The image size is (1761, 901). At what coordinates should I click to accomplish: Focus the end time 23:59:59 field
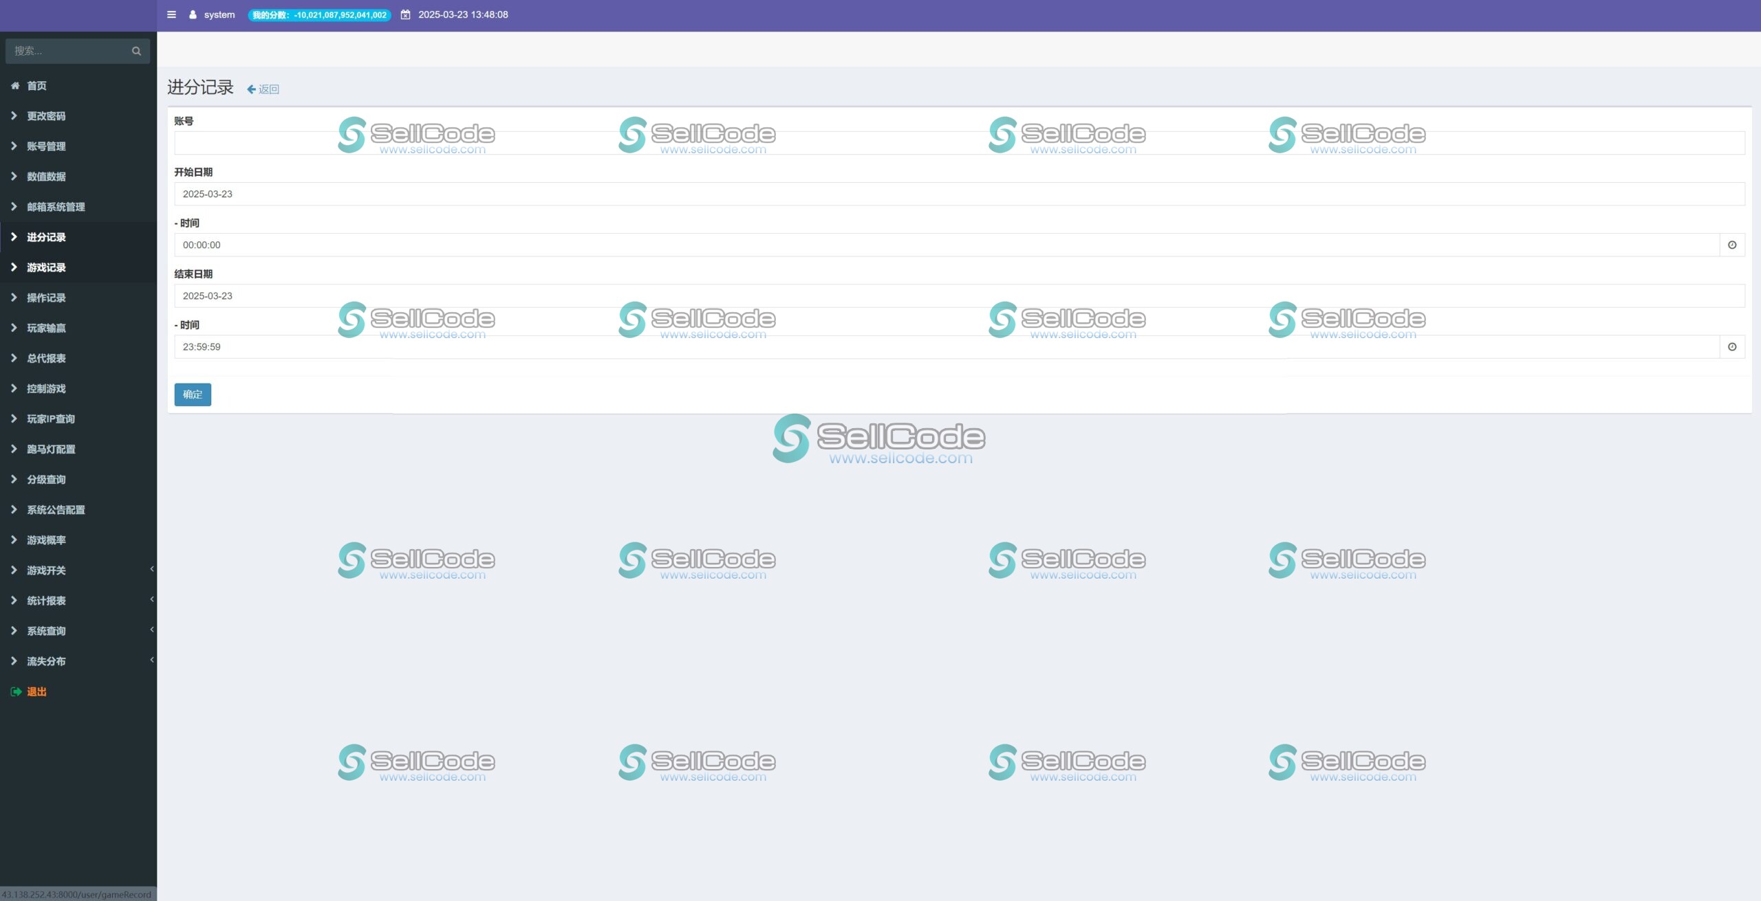(947, 346)
